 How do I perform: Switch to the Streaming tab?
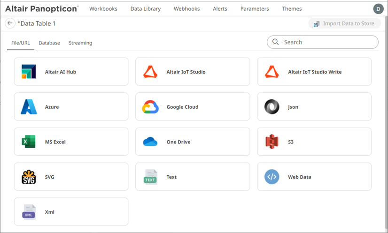coord(80,43)
